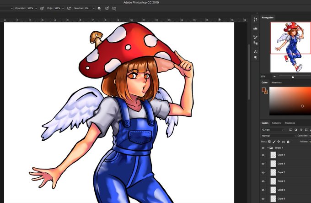
Task: Open Normal blend mode dropdown
Action: [278, 136]
